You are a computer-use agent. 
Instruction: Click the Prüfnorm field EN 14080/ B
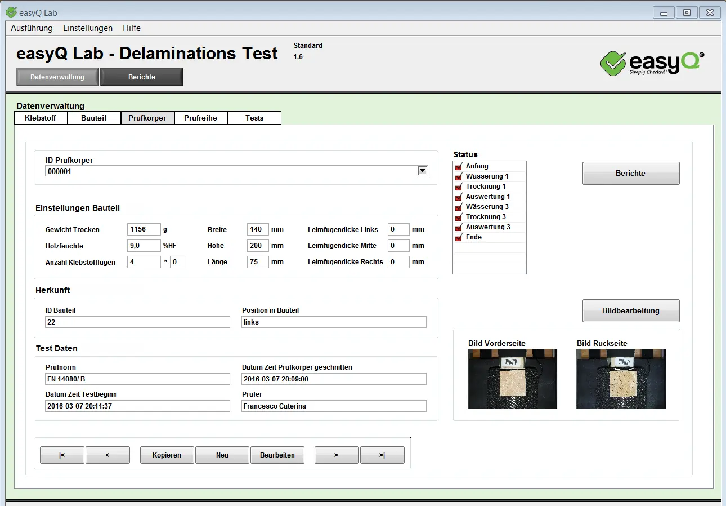pos(137,379)
